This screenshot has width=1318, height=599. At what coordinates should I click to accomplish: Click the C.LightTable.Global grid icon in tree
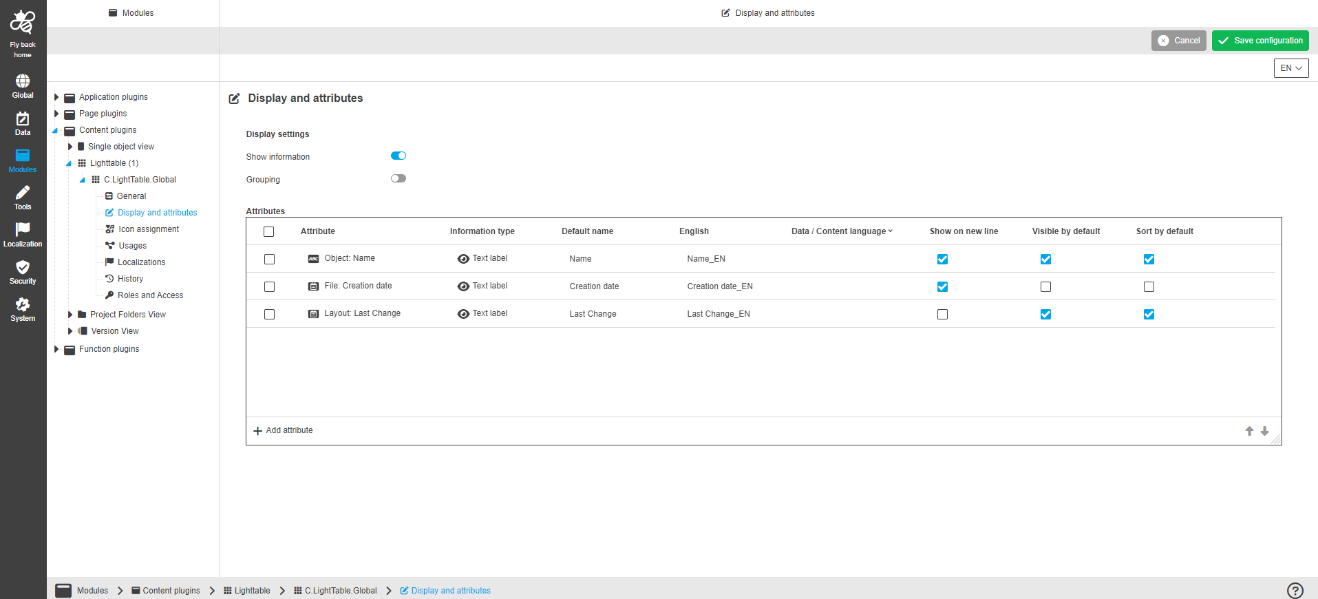click(x=96, y=180)
